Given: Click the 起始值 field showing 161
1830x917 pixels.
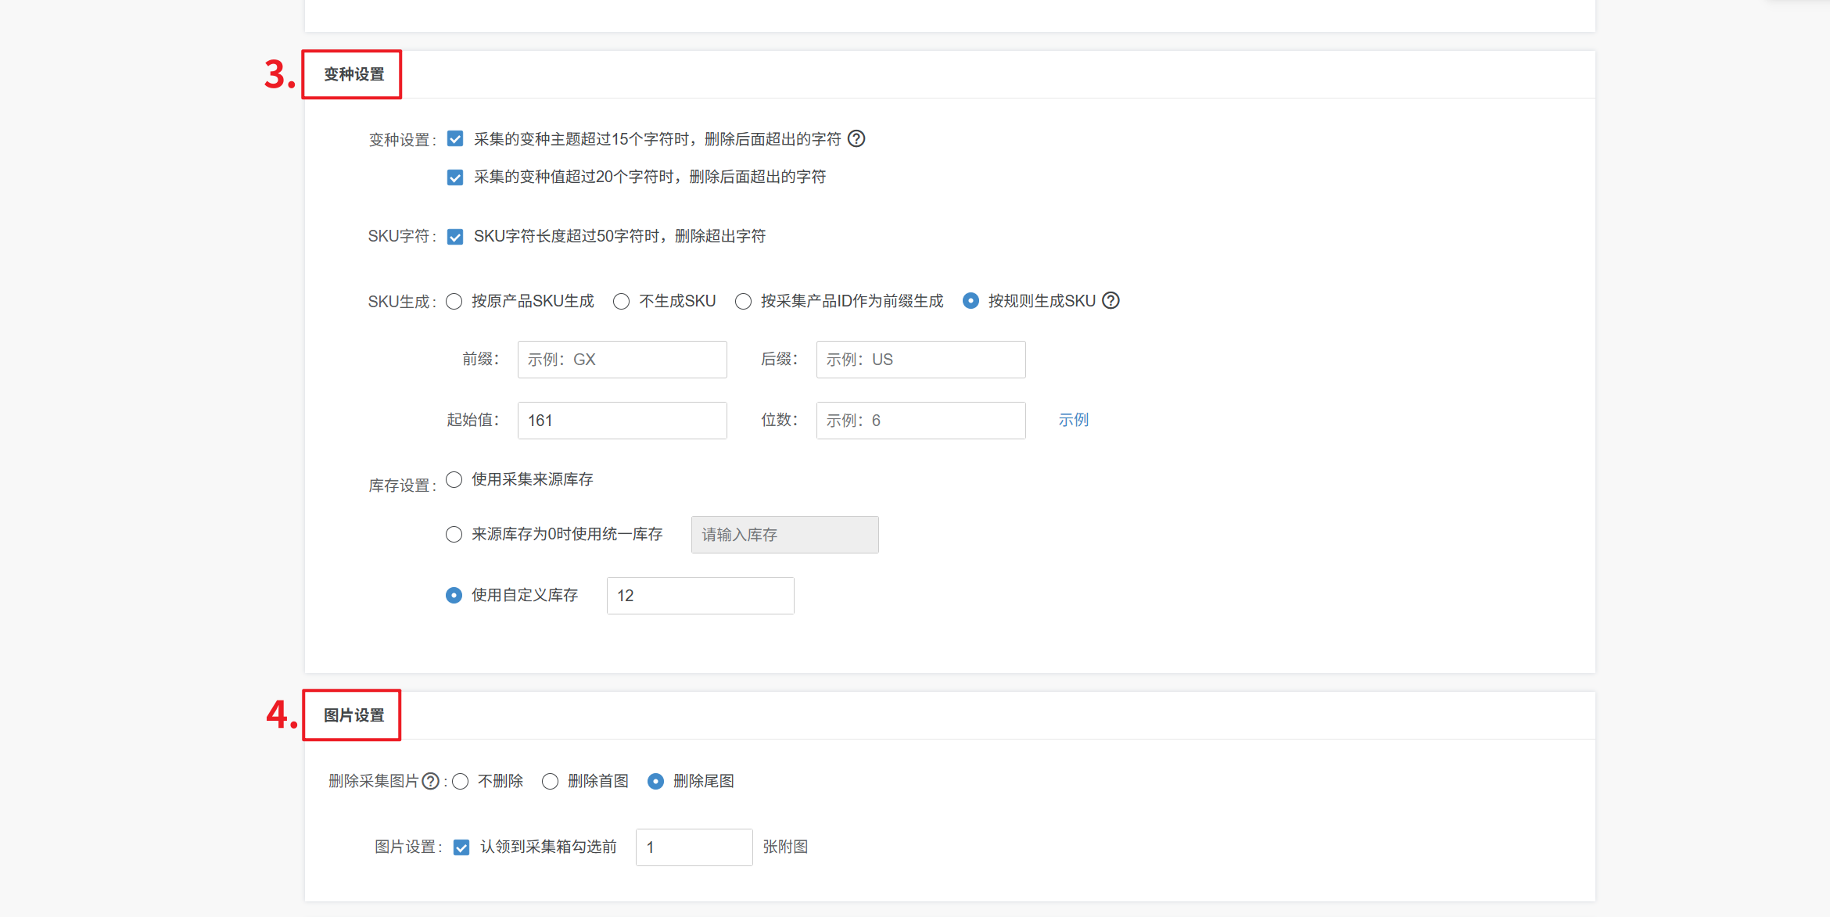Looking at the screenshot, I should tap(622, 421).
